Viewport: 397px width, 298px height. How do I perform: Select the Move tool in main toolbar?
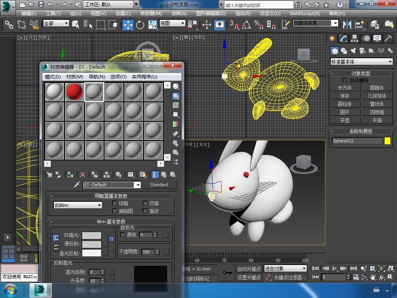[128, 25]
